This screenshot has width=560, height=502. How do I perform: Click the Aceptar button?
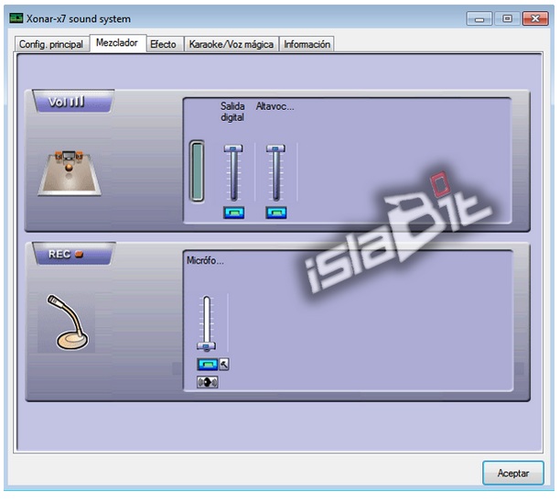513,473
